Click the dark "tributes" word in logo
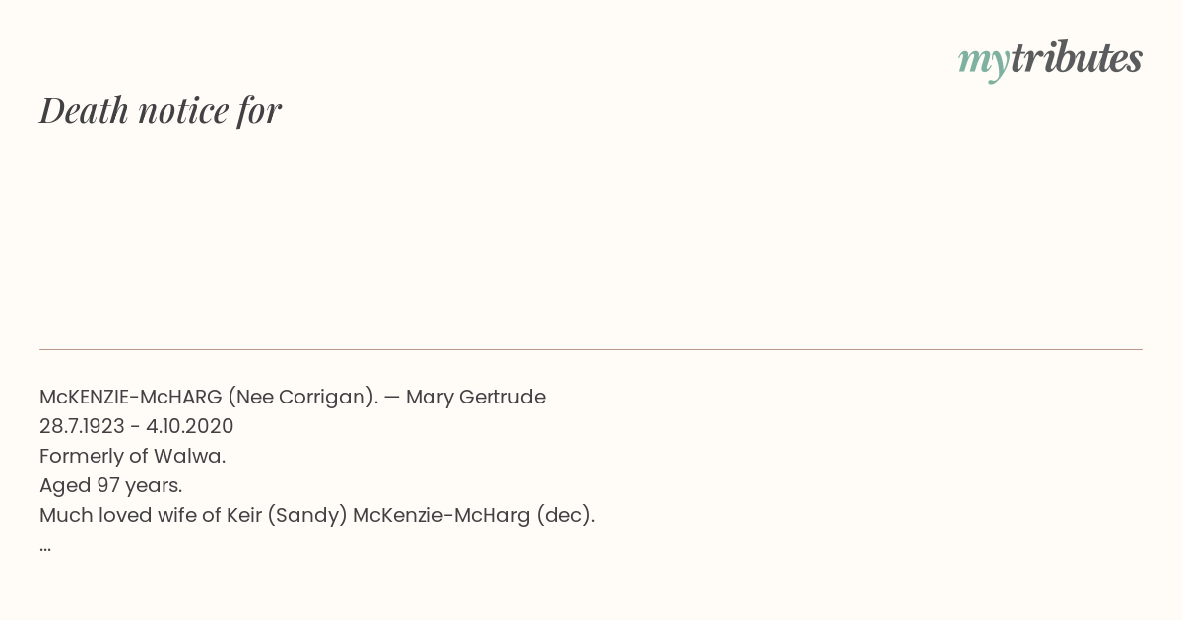The image size is (1182, 620). [x=1076, y=59]
